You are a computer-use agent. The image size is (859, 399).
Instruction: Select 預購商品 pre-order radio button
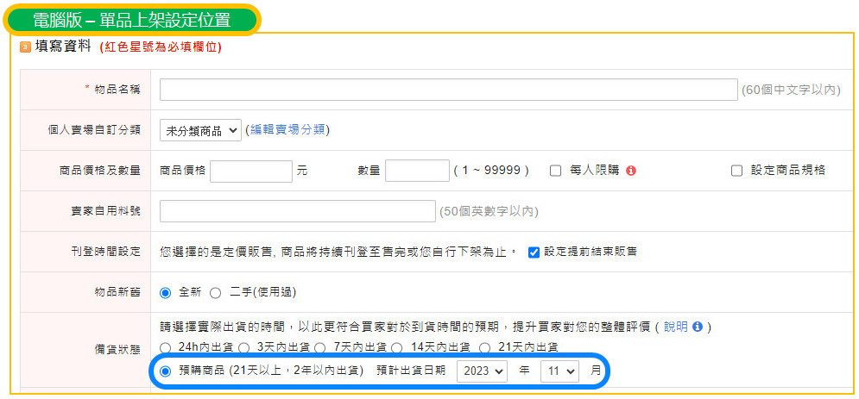coord(166,371)
